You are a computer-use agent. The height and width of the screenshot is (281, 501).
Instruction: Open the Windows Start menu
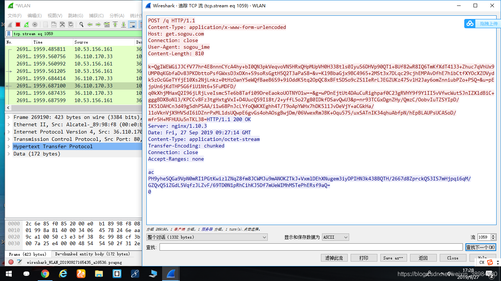tap(8, 273)
